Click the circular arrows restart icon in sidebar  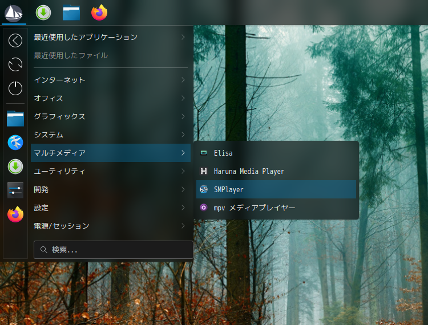pos(15,64)
